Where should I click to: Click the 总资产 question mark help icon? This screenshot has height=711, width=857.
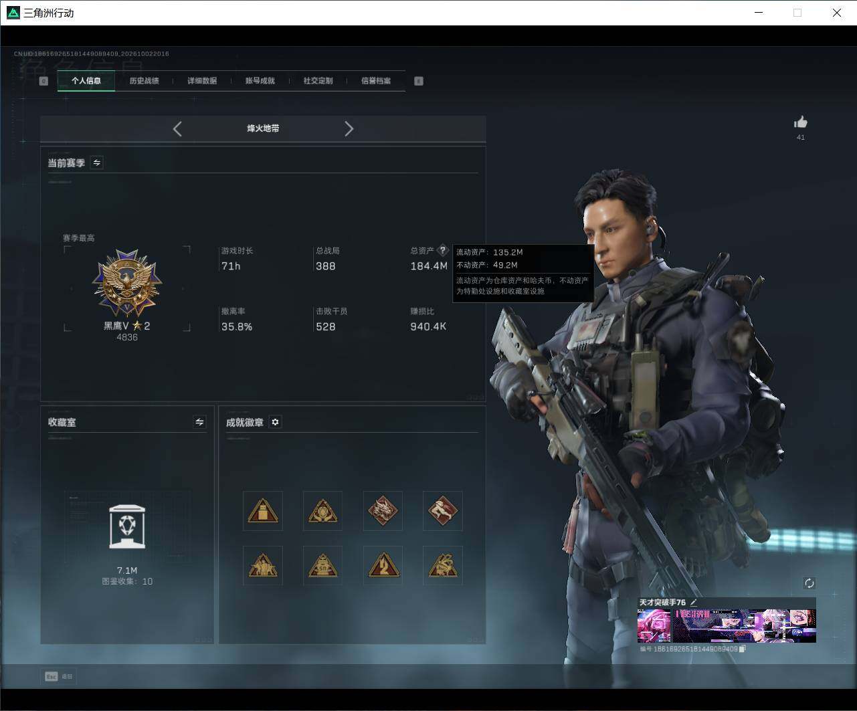pyautogui.click(x=442, y=250)
